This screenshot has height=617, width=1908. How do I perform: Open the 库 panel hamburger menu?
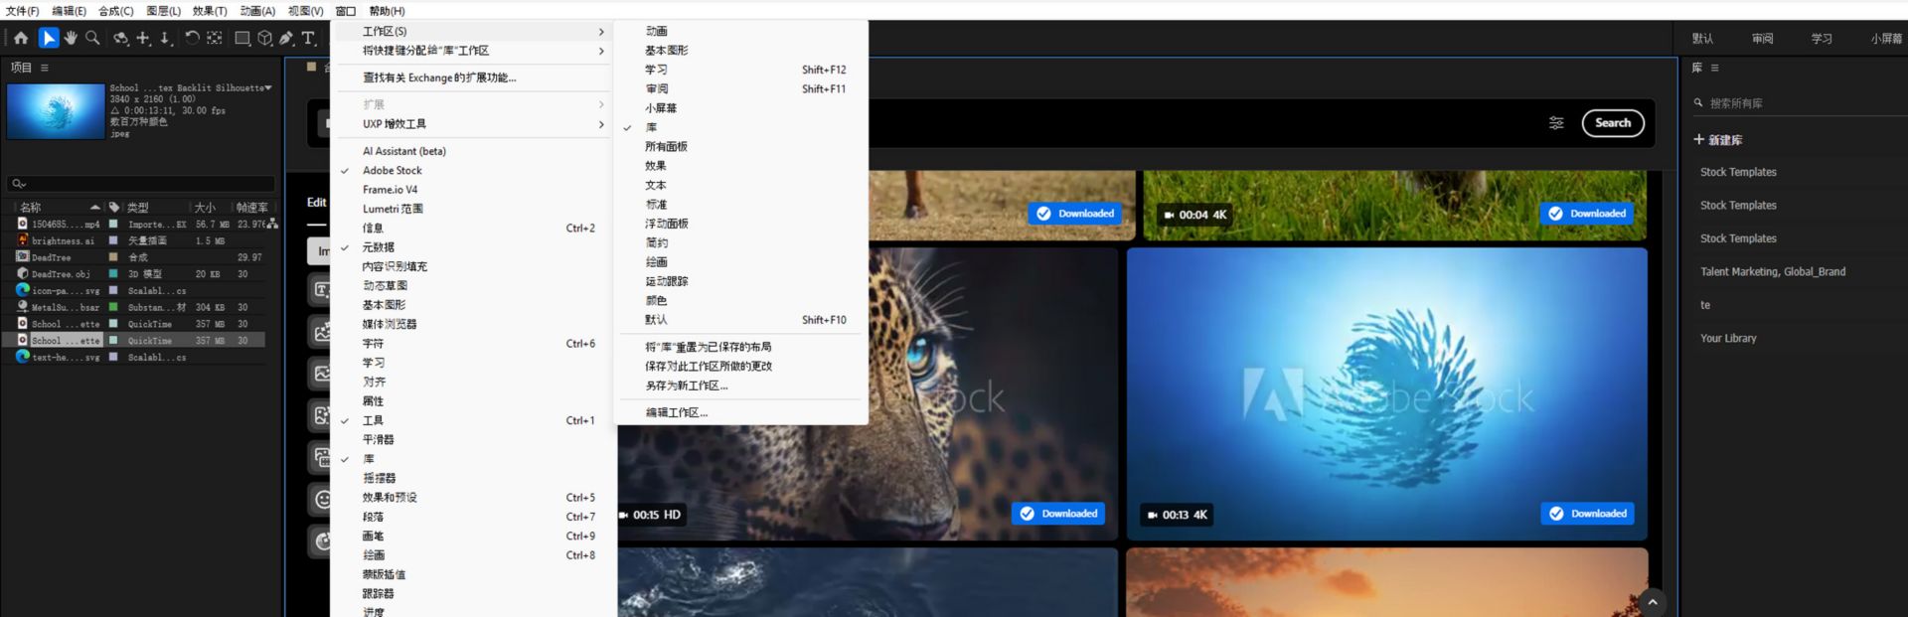coord(1715,68)
